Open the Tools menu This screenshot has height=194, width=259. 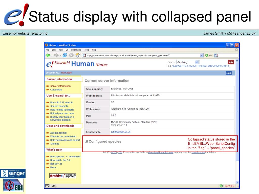pyautogui.click(x=87, y=50)
